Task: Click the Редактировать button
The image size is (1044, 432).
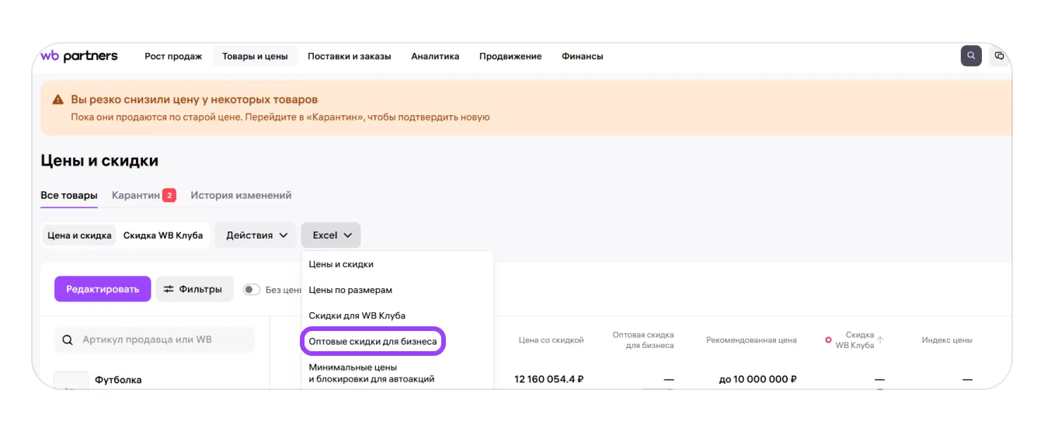Action: coord(103,289)
